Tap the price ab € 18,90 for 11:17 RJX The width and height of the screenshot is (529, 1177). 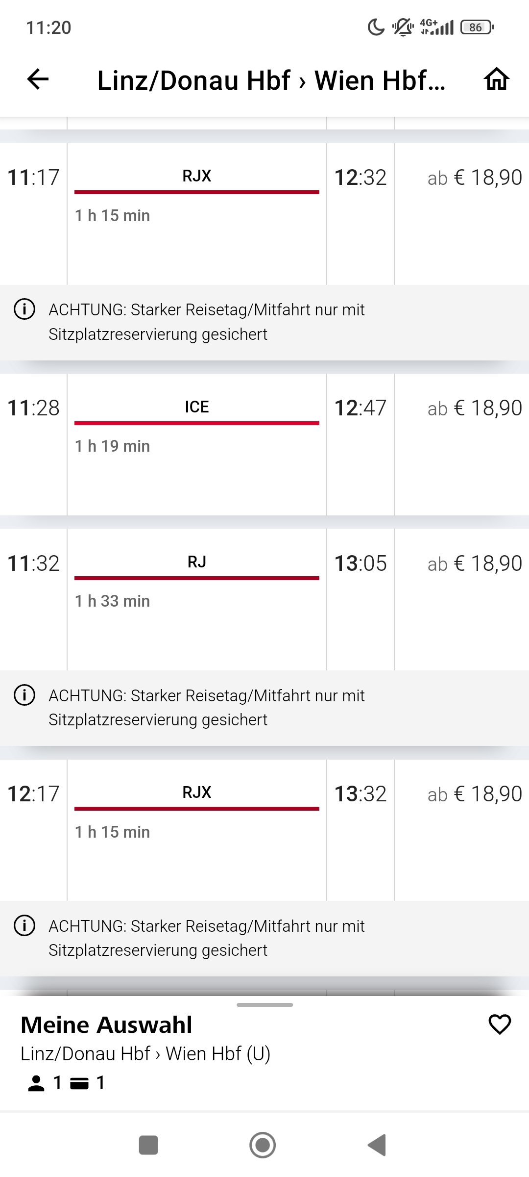tap(475, 178)
